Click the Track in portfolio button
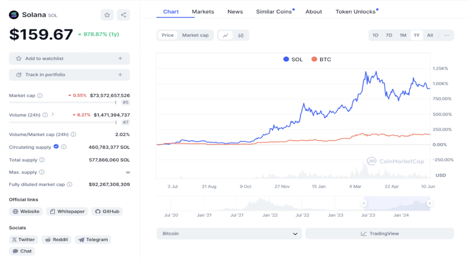The image size is (471, 265). [69, 75]
